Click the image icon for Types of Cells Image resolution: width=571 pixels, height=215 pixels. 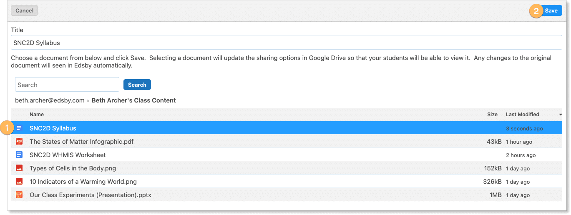19,168
